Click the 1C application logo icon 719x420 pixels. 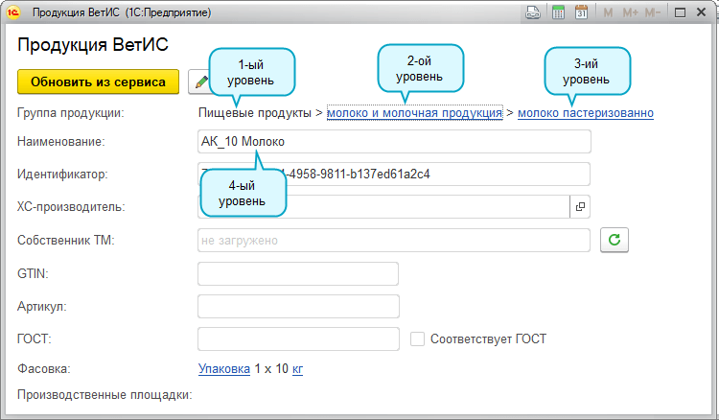click(13, 12)
